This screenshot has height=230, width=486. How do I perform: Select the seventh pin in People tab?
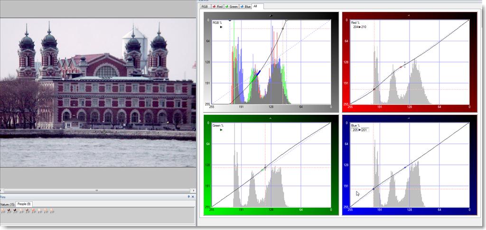(39, 211)
